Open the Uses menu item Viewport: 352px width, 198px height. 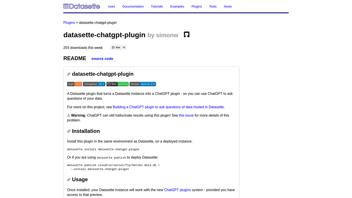click(111, 7)
